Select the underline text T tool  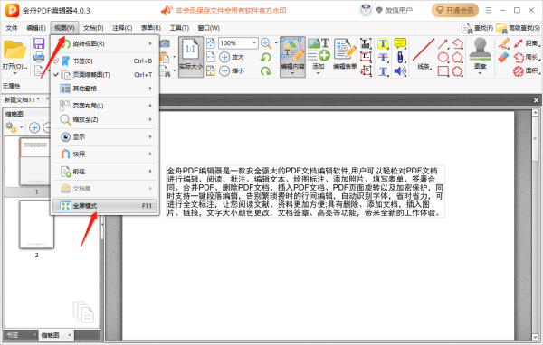(x=383, y=71)
